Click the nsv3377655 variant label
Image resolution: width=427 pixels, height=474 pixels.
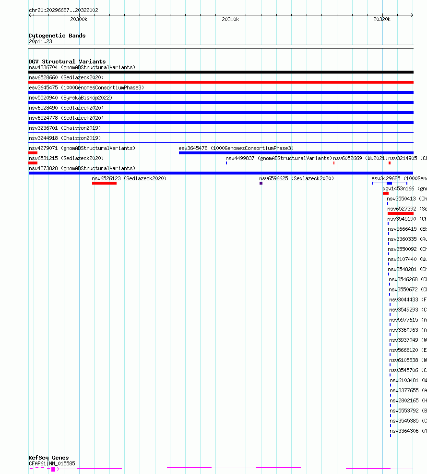[x=408, y=390]
